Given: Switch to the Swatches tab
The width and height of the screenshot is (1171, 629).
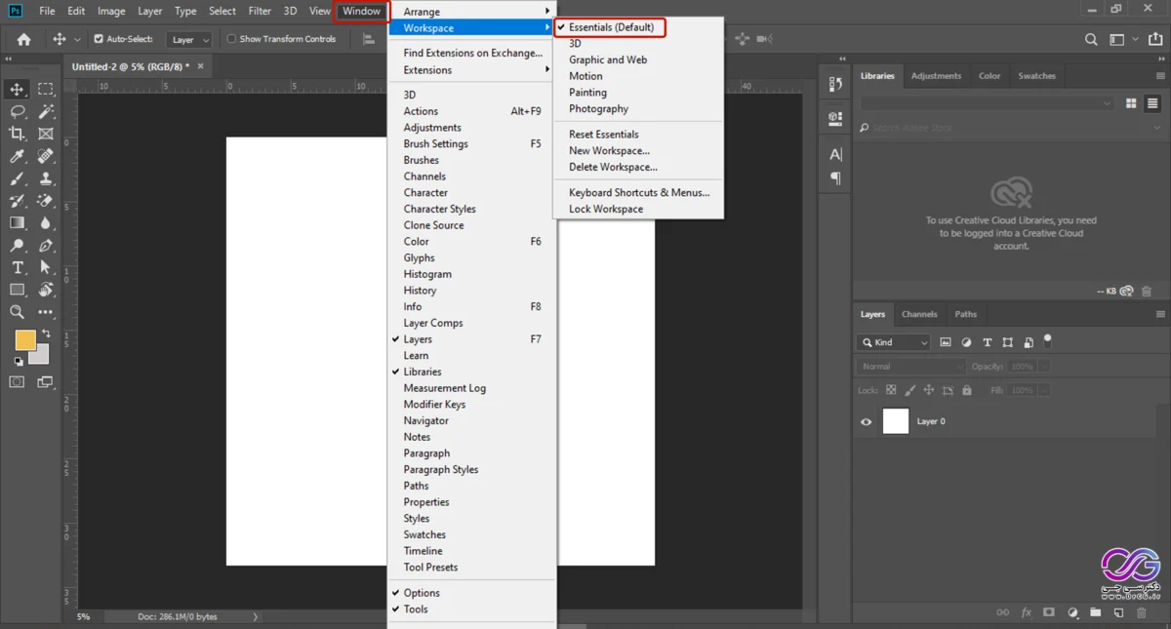Looking at the screenshot, I should [1036, 75].
